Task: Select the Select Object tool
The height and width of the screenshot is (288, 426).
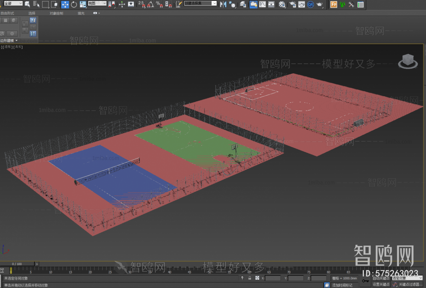Action: (x=27, y=4)
